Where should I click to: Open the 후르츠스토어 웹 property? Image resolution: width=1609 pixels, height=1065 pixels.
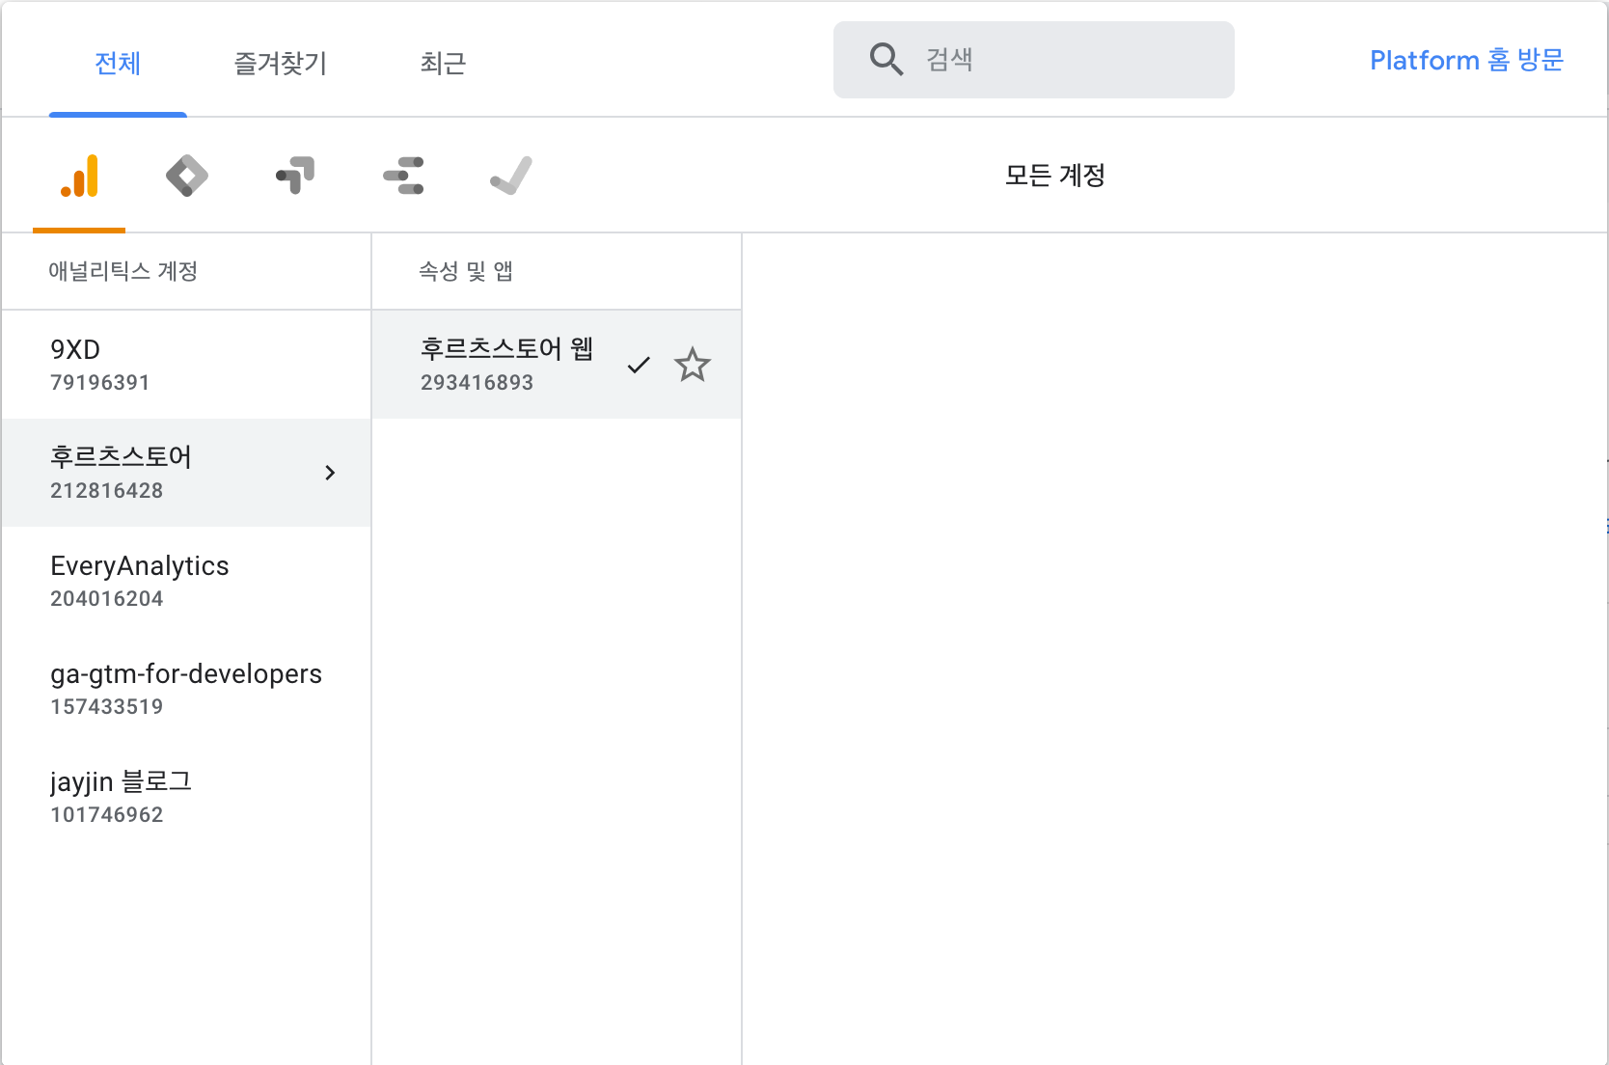click(557, 365)
